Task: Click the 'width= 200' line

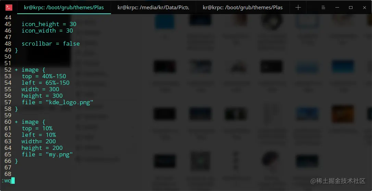Action: pos(39,141)
